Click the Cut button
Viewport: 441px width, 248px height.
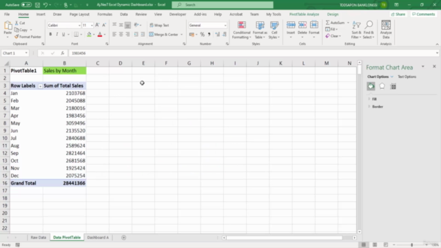pyautogui.click(x=20, y=23)
